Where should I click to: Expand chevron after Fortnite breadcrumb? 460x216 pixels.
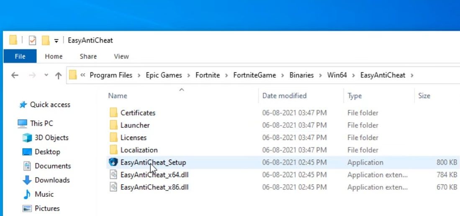226,76
